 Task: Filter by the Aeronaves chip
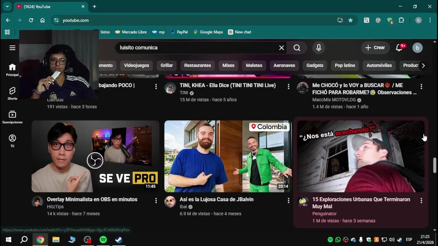point(284,66)
